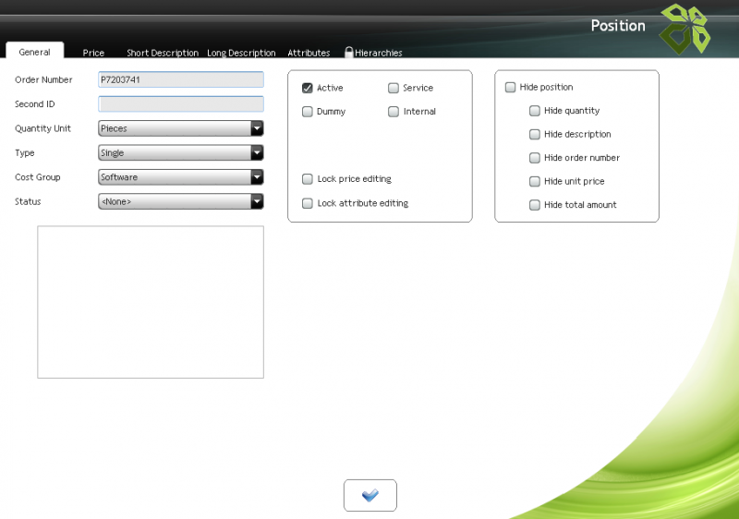Enable Hide unit price checkbox
The width and height of the screenshot is (739, 519).
coord(535,182)
